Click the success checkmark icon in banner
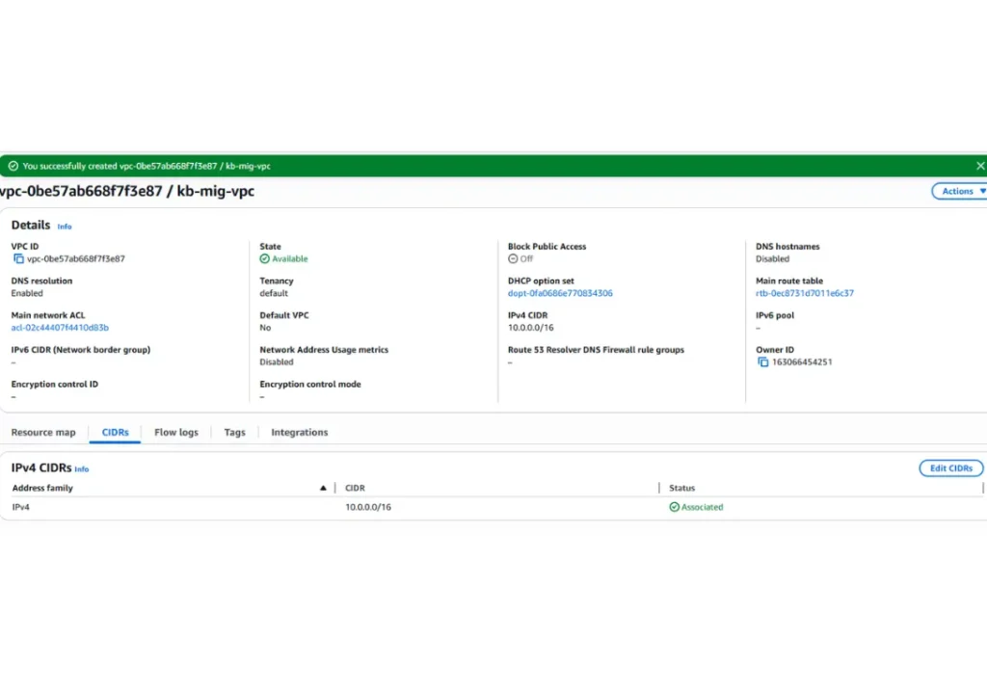The width and height of the screenshot is (987, 695). tap(13, 166)
